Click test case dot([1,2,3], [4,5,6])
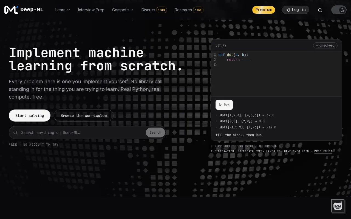This screenshot has height=219, width=351. (240, 115)
